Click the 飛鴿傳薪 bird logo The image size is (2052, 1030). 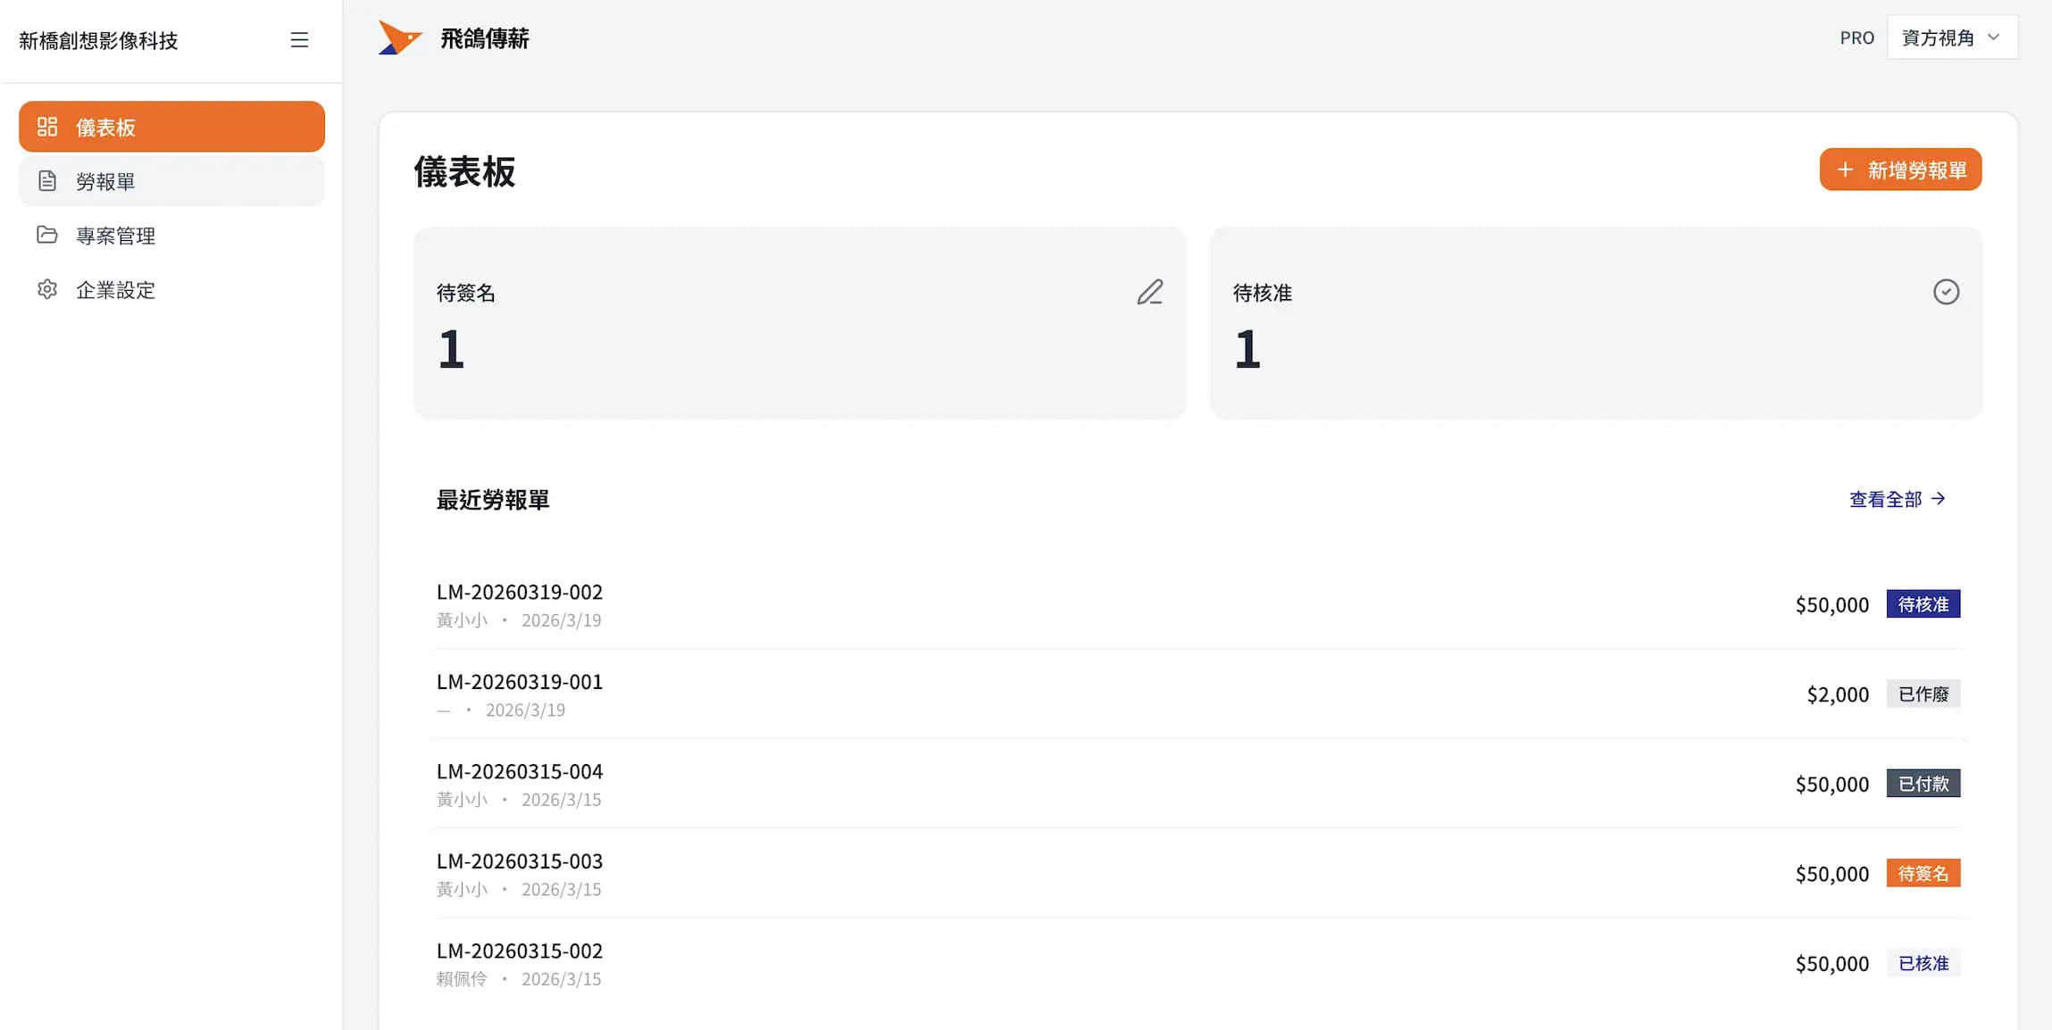click(399, 38)
